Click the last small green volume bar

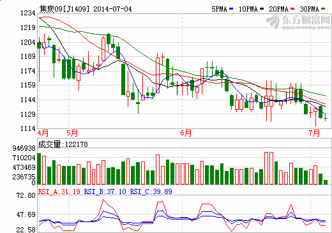pos(326,182)
